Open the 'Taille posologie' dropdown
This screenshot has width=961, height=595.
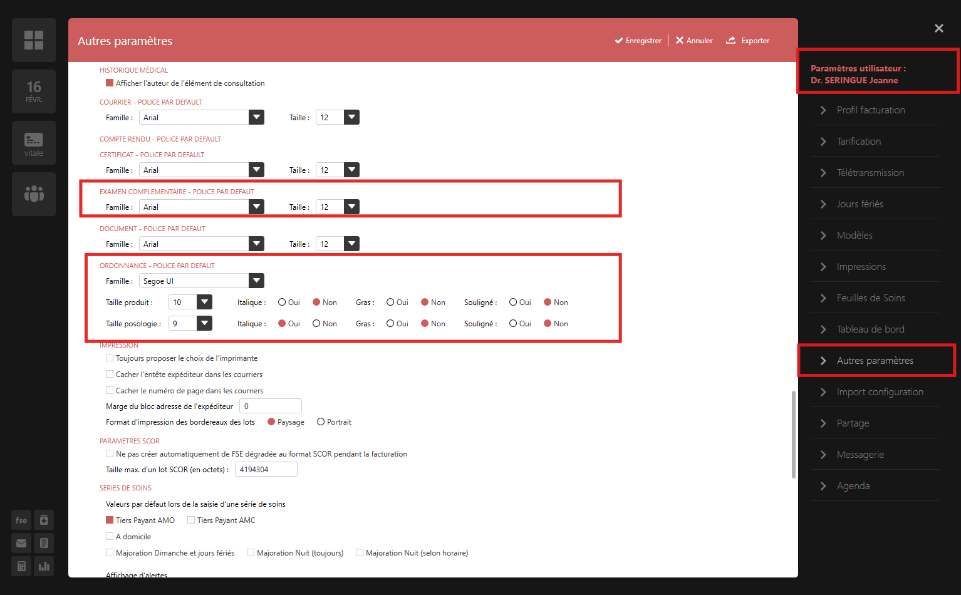pos(204,323)
